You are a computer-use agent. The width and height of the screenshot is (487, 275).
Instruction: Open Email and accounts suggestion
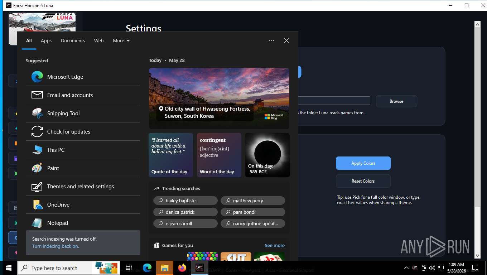83,95
